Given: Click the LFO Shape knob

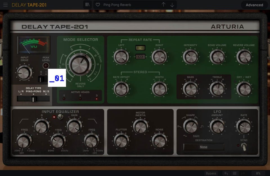Looking at the screenshot, I should (x=190, y=126).
